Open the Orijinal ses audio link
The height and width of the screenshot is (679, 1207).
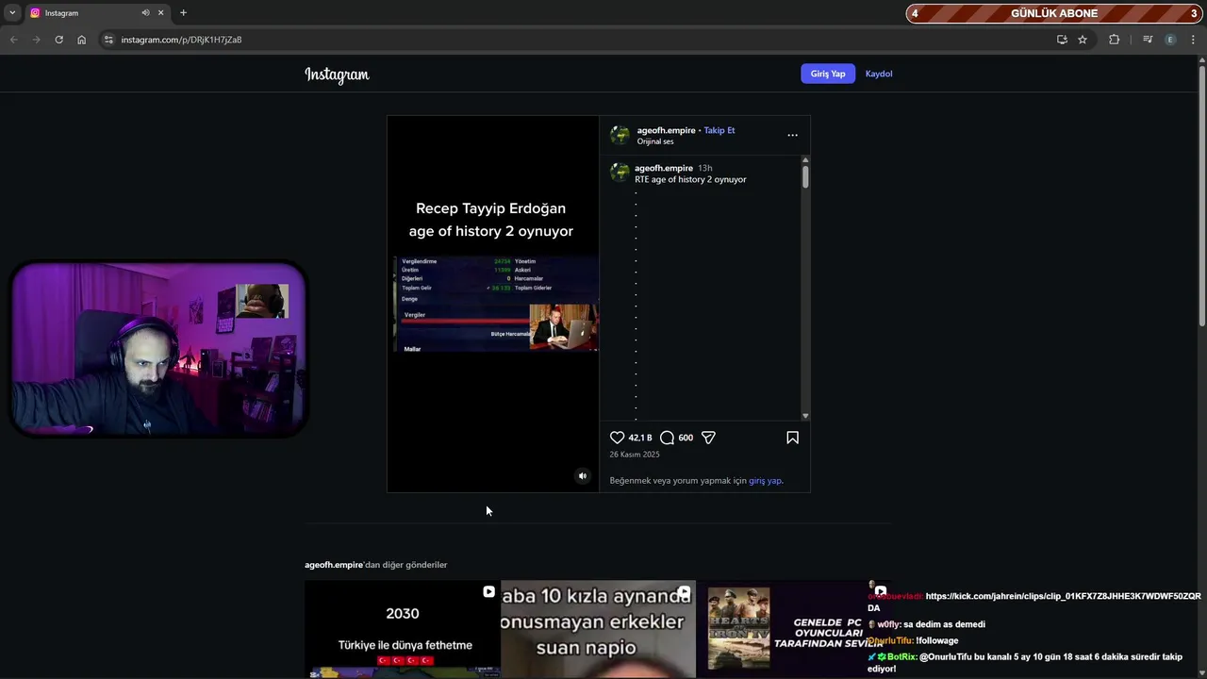click(655, 141)
